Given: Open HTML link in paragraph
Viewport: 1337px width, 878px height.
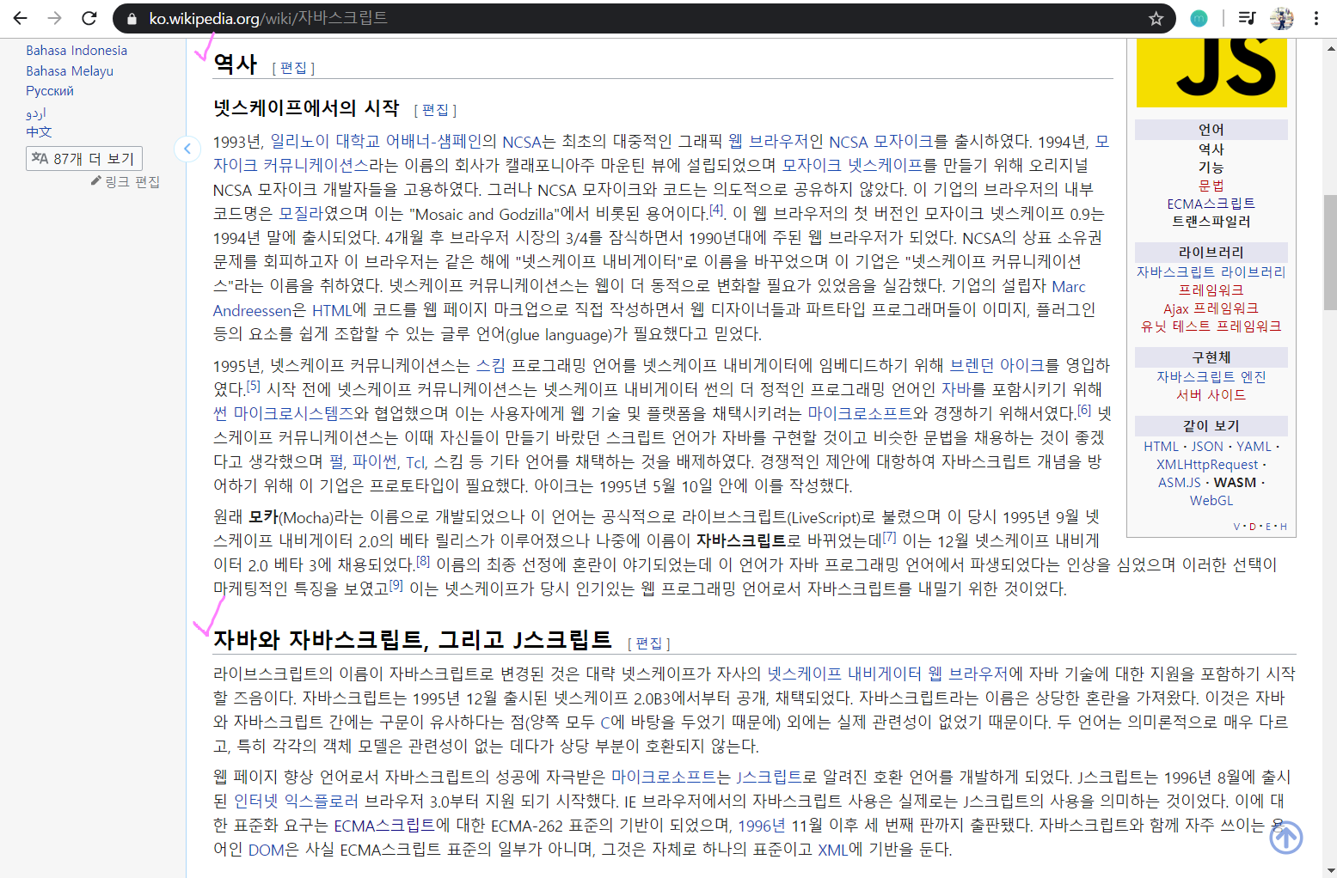Looking at the screenshot, I should (331, 310).
